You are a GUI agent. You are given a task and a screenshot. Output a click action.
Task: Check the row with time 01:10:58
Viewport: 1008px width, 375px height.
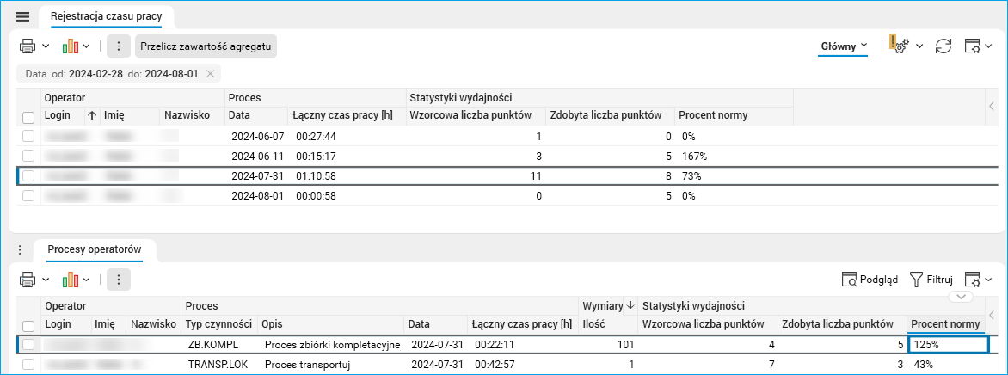pos(28,175)
